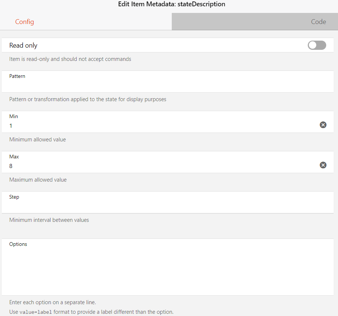Viewport: 338px width, 316px height.
Task: Toggle the Read only switch
Action: pos(317,45)
